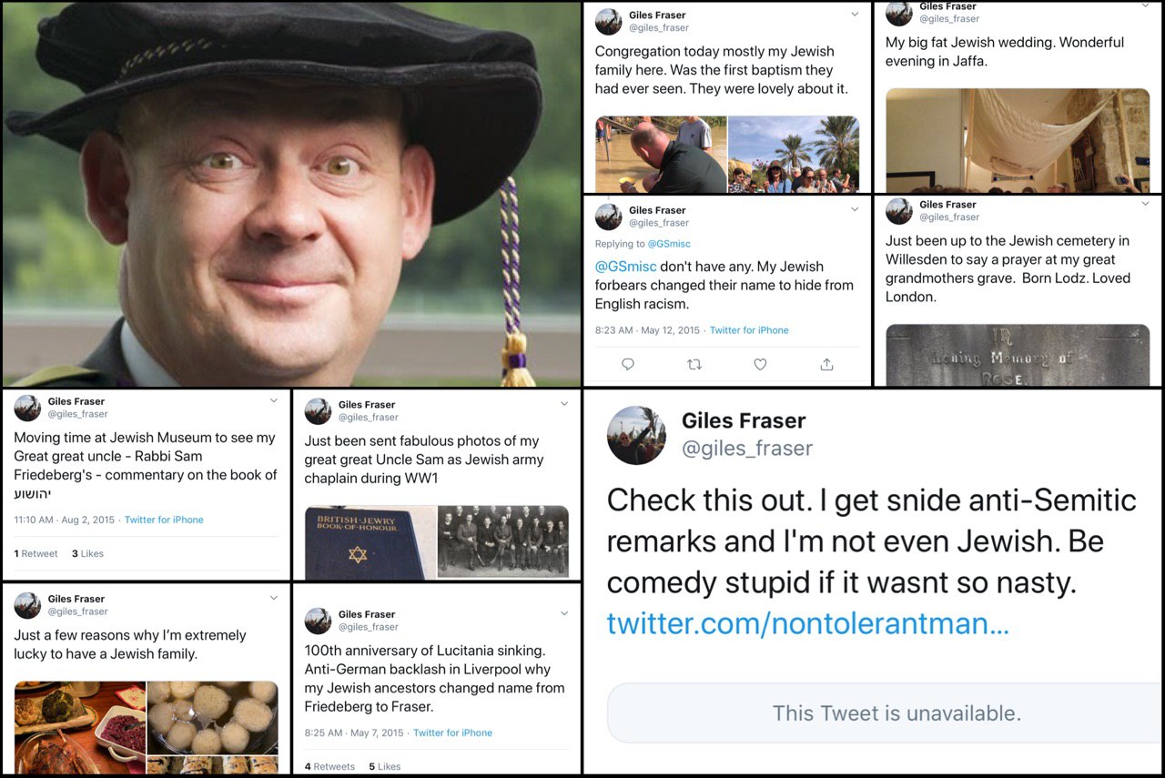Click avatar on the Jewish Museum tweet
The width and height of the screenshot is (1165, 778).
pos(27,408)
